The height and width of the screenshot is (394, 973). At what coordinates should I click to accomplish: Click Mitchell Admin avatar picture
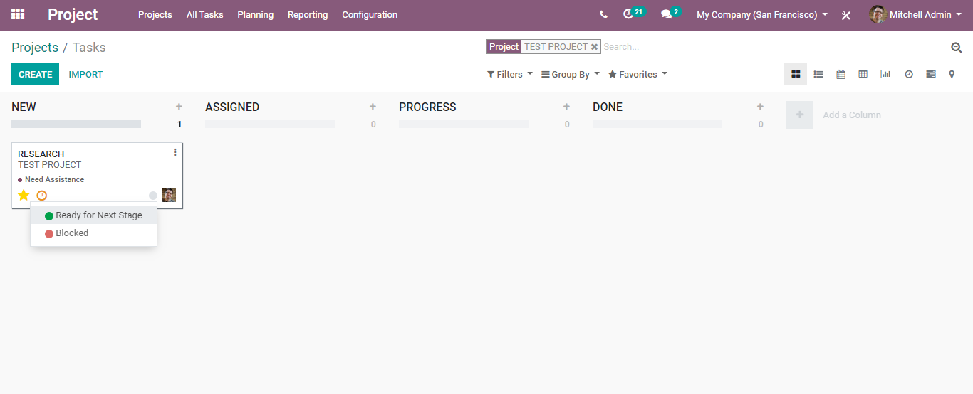878,14
